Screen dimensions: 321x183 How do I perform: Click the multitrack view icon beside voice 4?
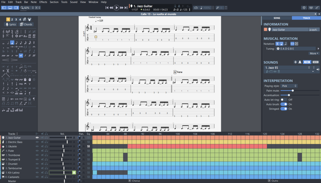click(x=25, y=19)
